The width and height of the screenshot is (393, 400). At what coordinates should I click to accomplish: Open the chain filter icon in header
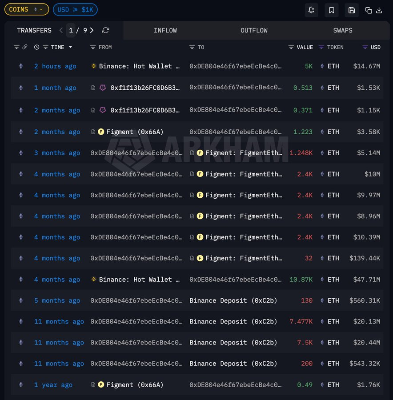click(16, 47)
